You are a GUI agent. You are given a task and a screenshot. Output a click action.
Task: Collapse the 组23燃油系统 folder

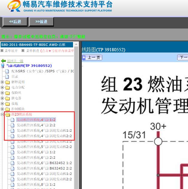[x=2, y=114]
